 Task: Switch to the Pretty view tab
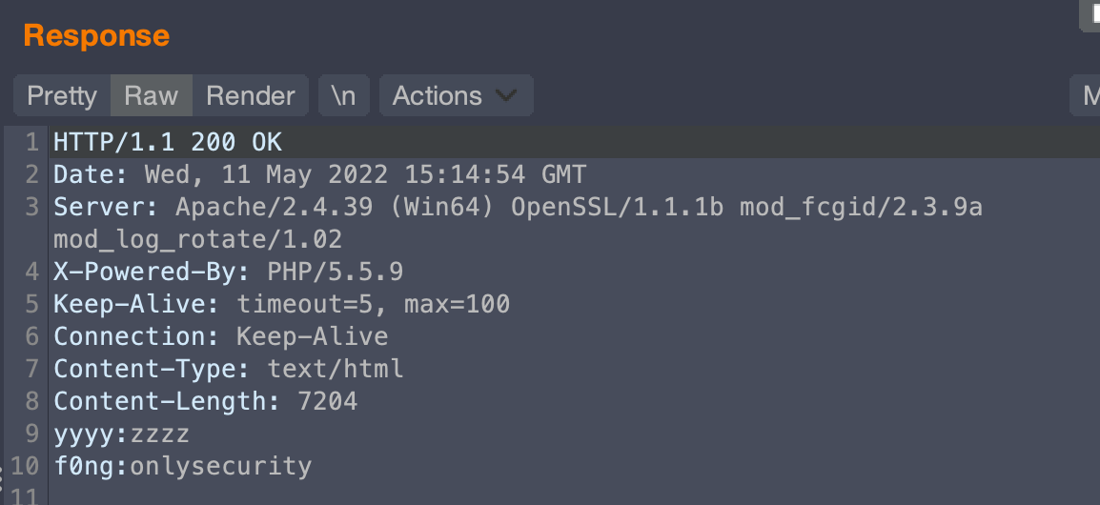pos(62,96)
